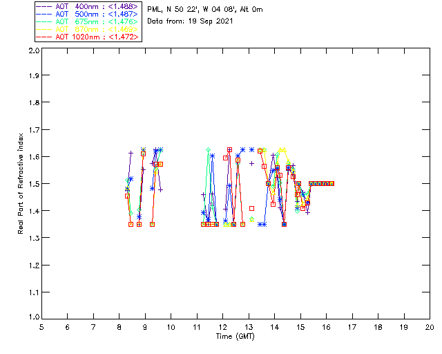Click the x-axis hour label 5
This screenshot has width=442, height=354.
pyautogui.click(x=41, y=327)
